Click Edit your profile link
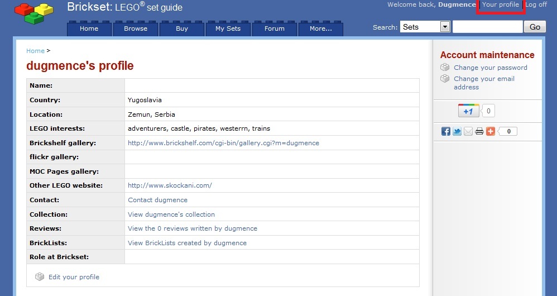Image resolution: width=557 pixels, height=296 pixels. pyautogui.click(x=74, y=277)
